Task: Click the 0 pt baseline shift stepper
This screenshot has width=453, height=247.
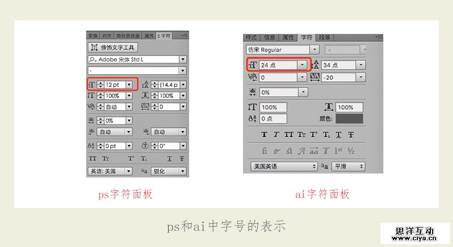Action: pos(100,146)
